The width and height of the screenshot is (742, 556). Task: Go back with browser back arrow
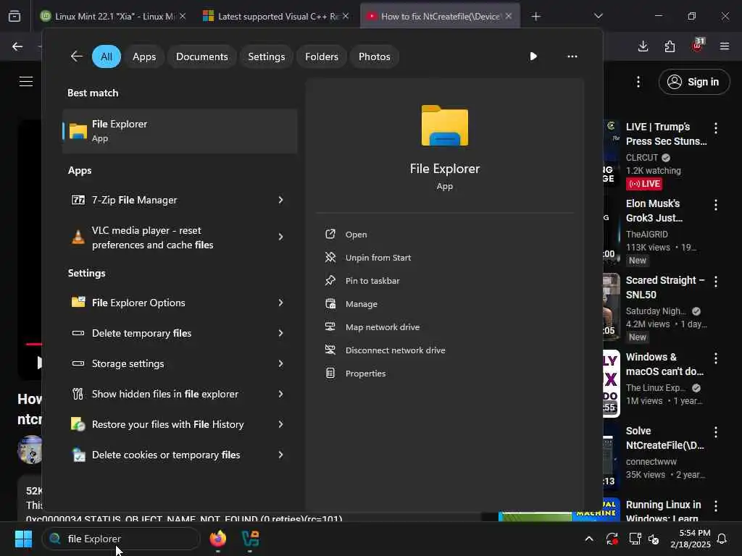[17, 46]
